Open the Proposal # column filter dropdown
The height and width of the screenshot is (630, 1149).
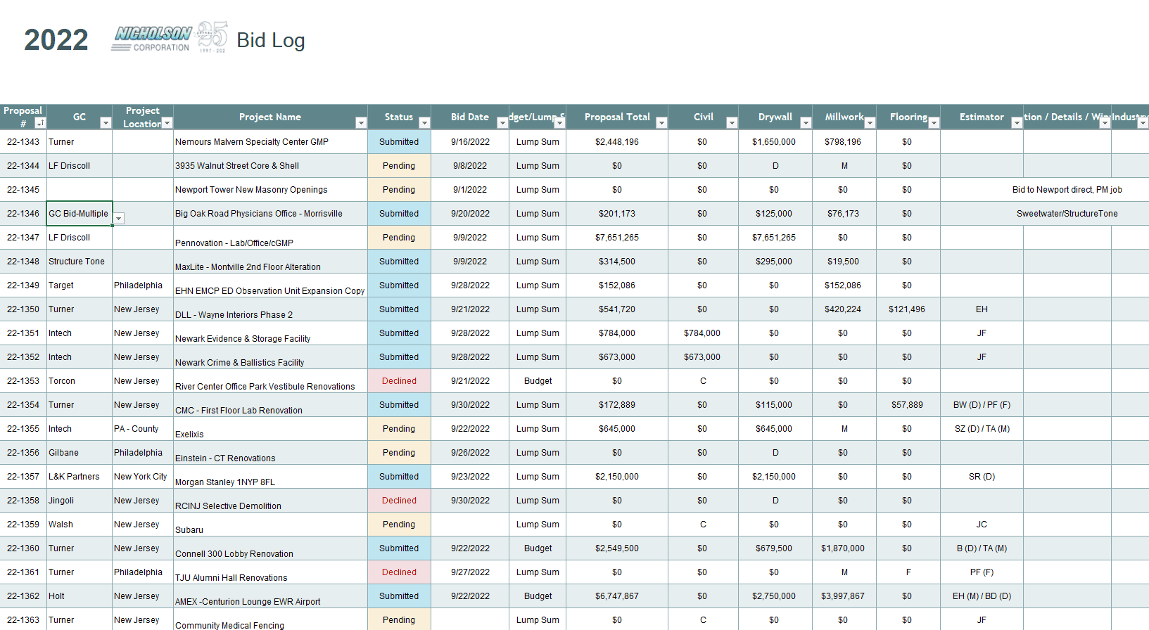(x=40, y=123)
